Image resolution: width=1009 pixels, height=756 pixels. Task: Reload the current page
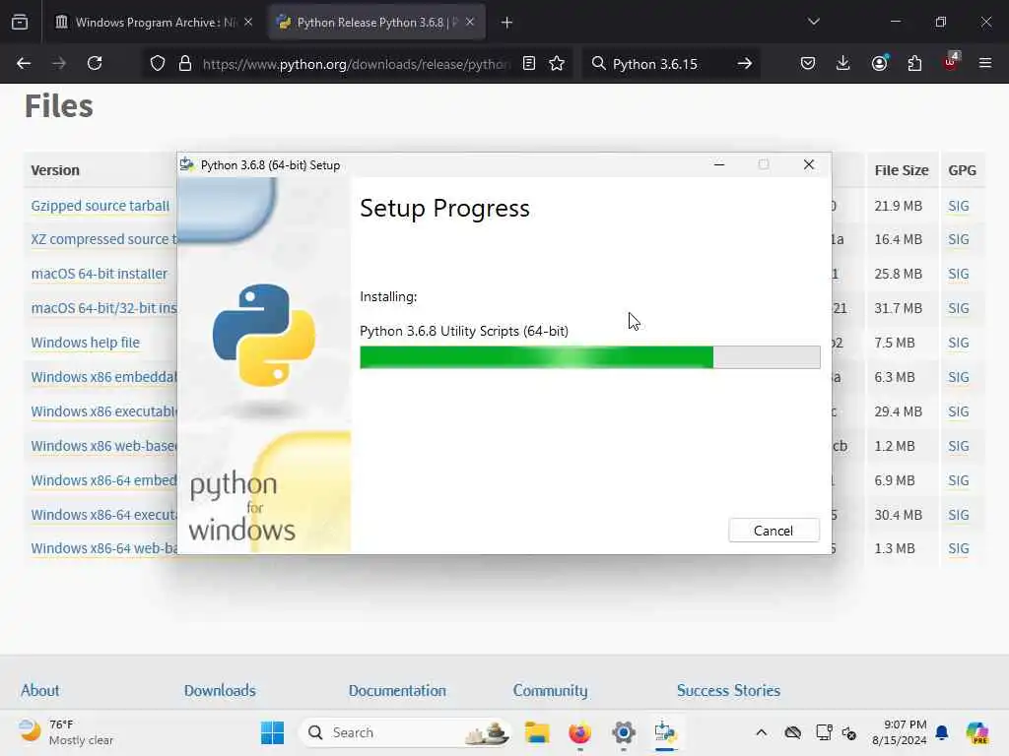[95, 63]
